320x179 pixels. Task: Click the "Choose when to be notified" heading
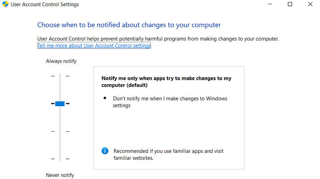pos(129,25)
